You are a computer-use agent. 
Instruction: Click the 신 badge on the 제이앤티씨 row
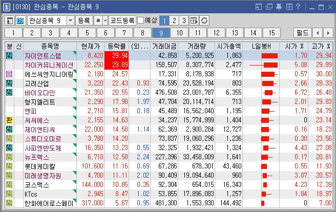9,130
